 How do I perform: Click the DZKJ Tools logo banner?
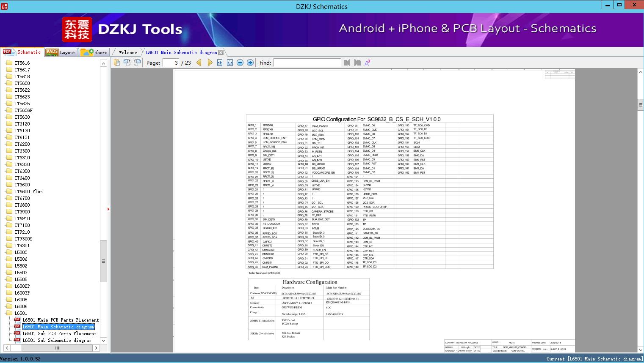[x=122, y=29]
